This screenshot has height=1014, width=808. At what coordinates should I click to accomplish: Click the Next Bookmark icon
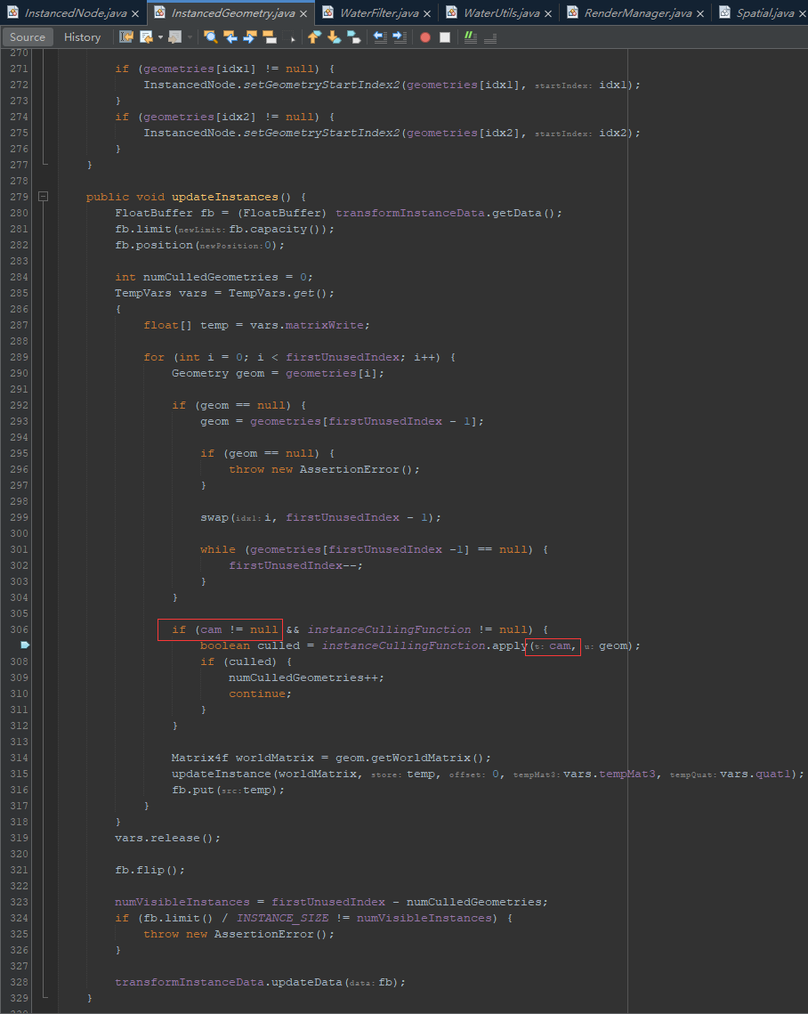coord(334,37)
